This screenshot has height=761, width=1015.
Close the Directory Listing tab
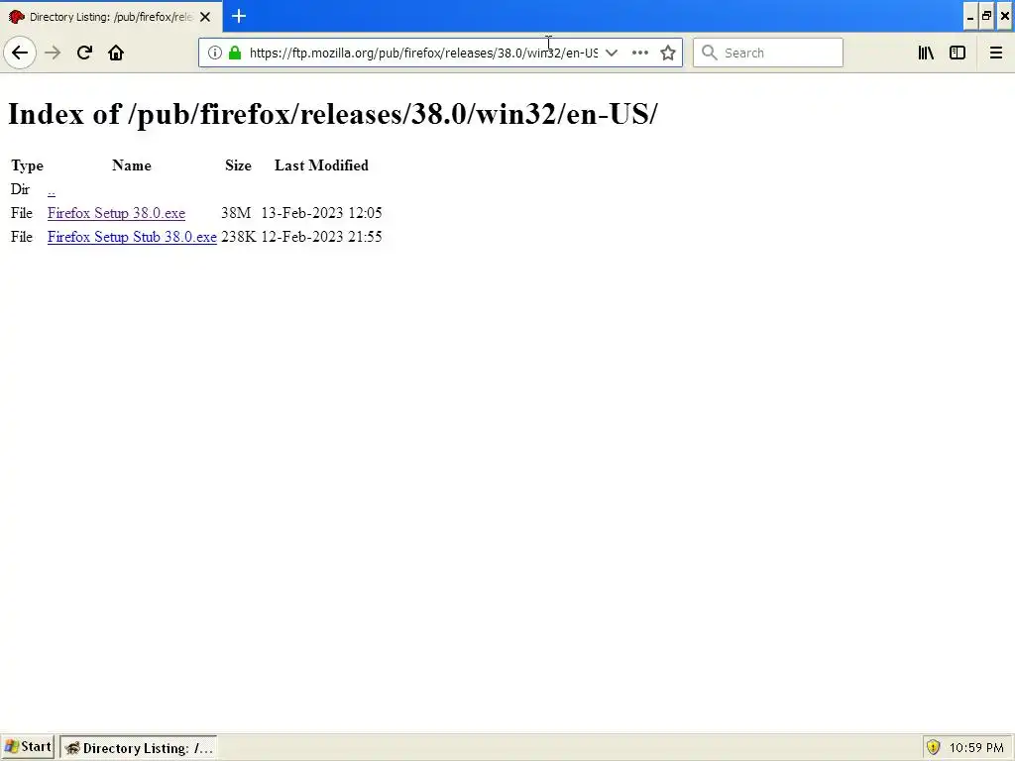[x=205, y=17]
